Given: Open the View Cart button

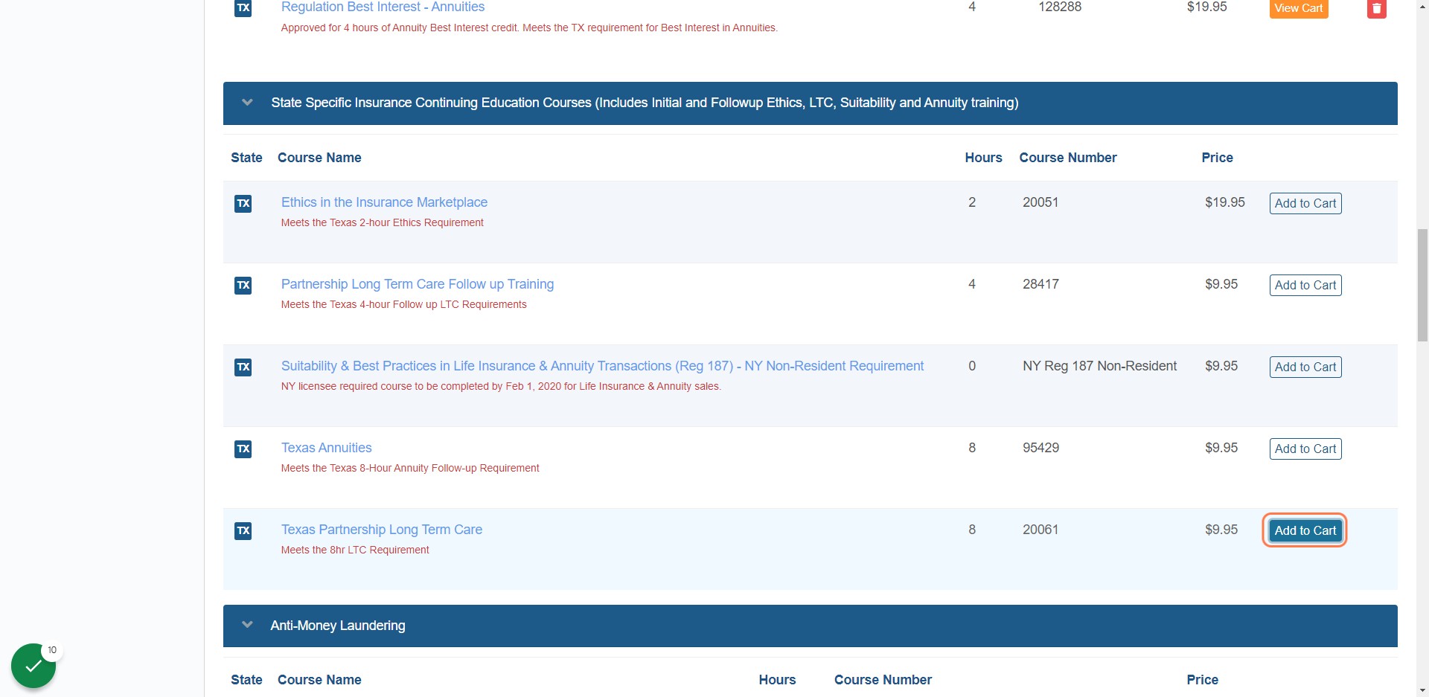Looking at the screenshot, I should pyautogui.click(x=1298, y=8).
